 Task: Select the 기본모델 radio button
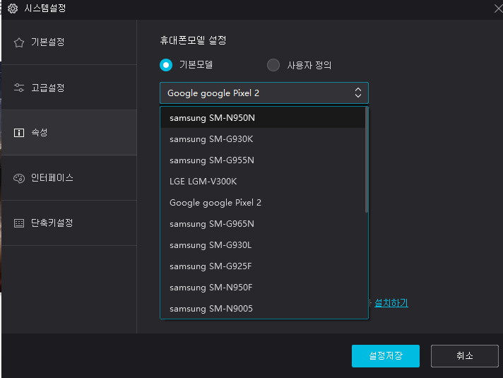pos(166,65)
